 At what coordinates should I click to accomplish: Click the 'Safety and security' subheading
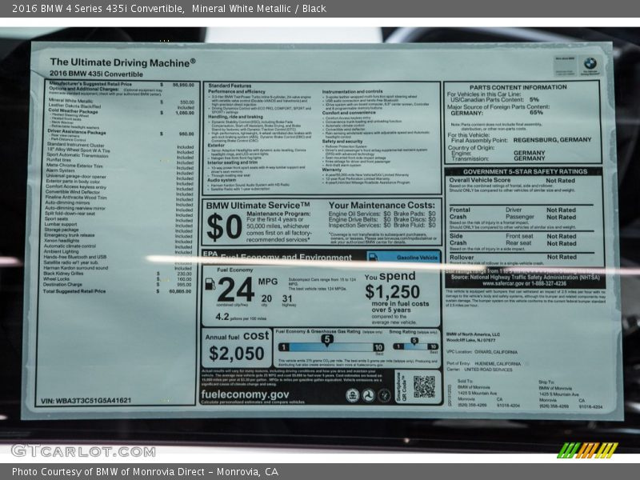click(342, 142)
